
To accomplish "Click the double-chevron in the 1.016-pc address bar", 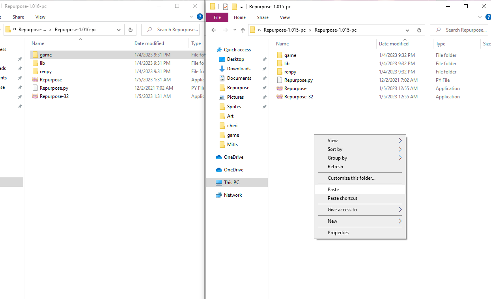I will [14, 30].
